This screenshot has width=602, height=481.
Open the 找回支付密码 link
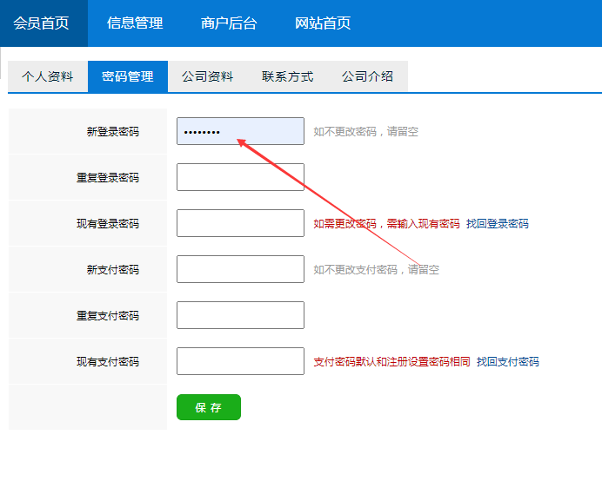tap(507, 362)
